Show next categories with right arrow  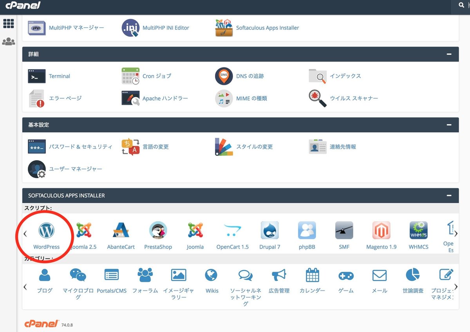click(456, 287)
